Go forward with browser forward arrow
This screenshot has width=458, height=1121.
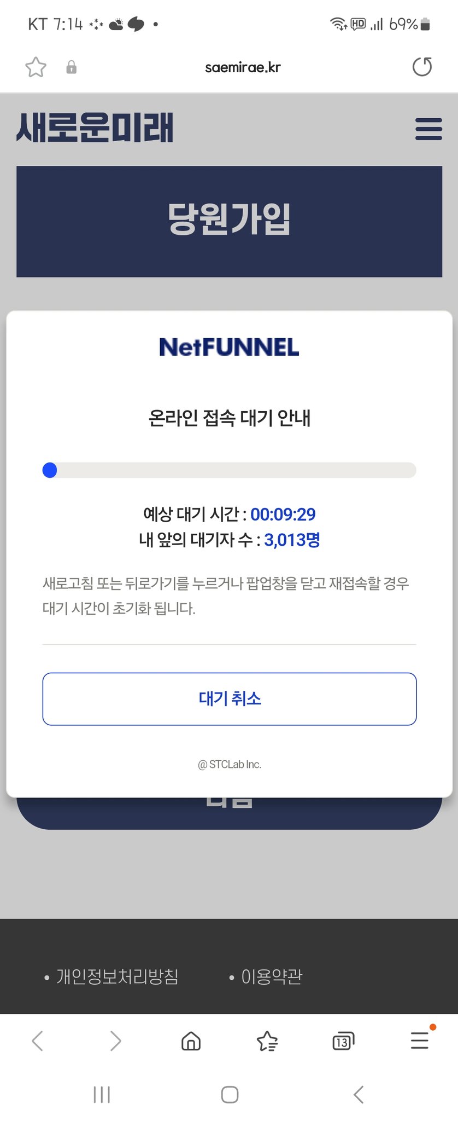click(115, 1041)
